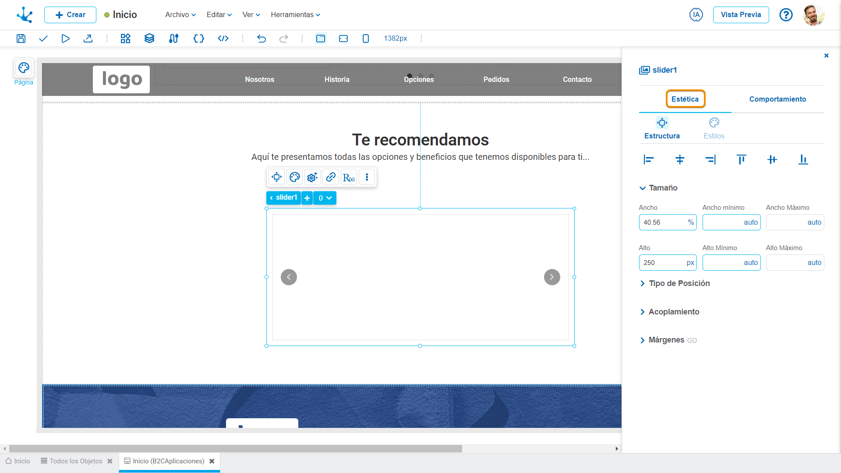Open the Archivo menu
This screenshot has height=473, width=841.
click(x=180, y=14)
